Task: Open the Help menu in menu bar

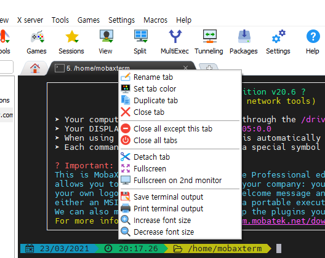Action: [x=183, y=20]
